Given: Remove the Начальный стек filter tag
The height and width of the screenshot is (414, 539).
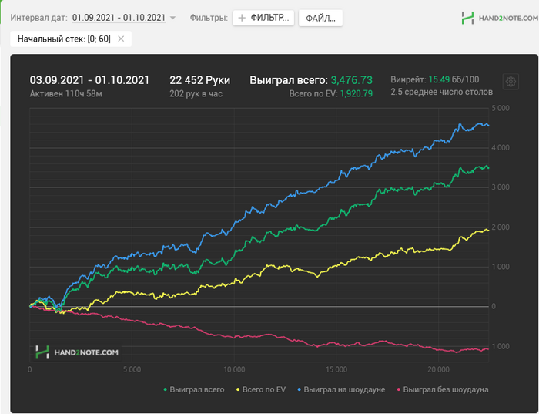Looking at the screenshot, I should point(121,39).
